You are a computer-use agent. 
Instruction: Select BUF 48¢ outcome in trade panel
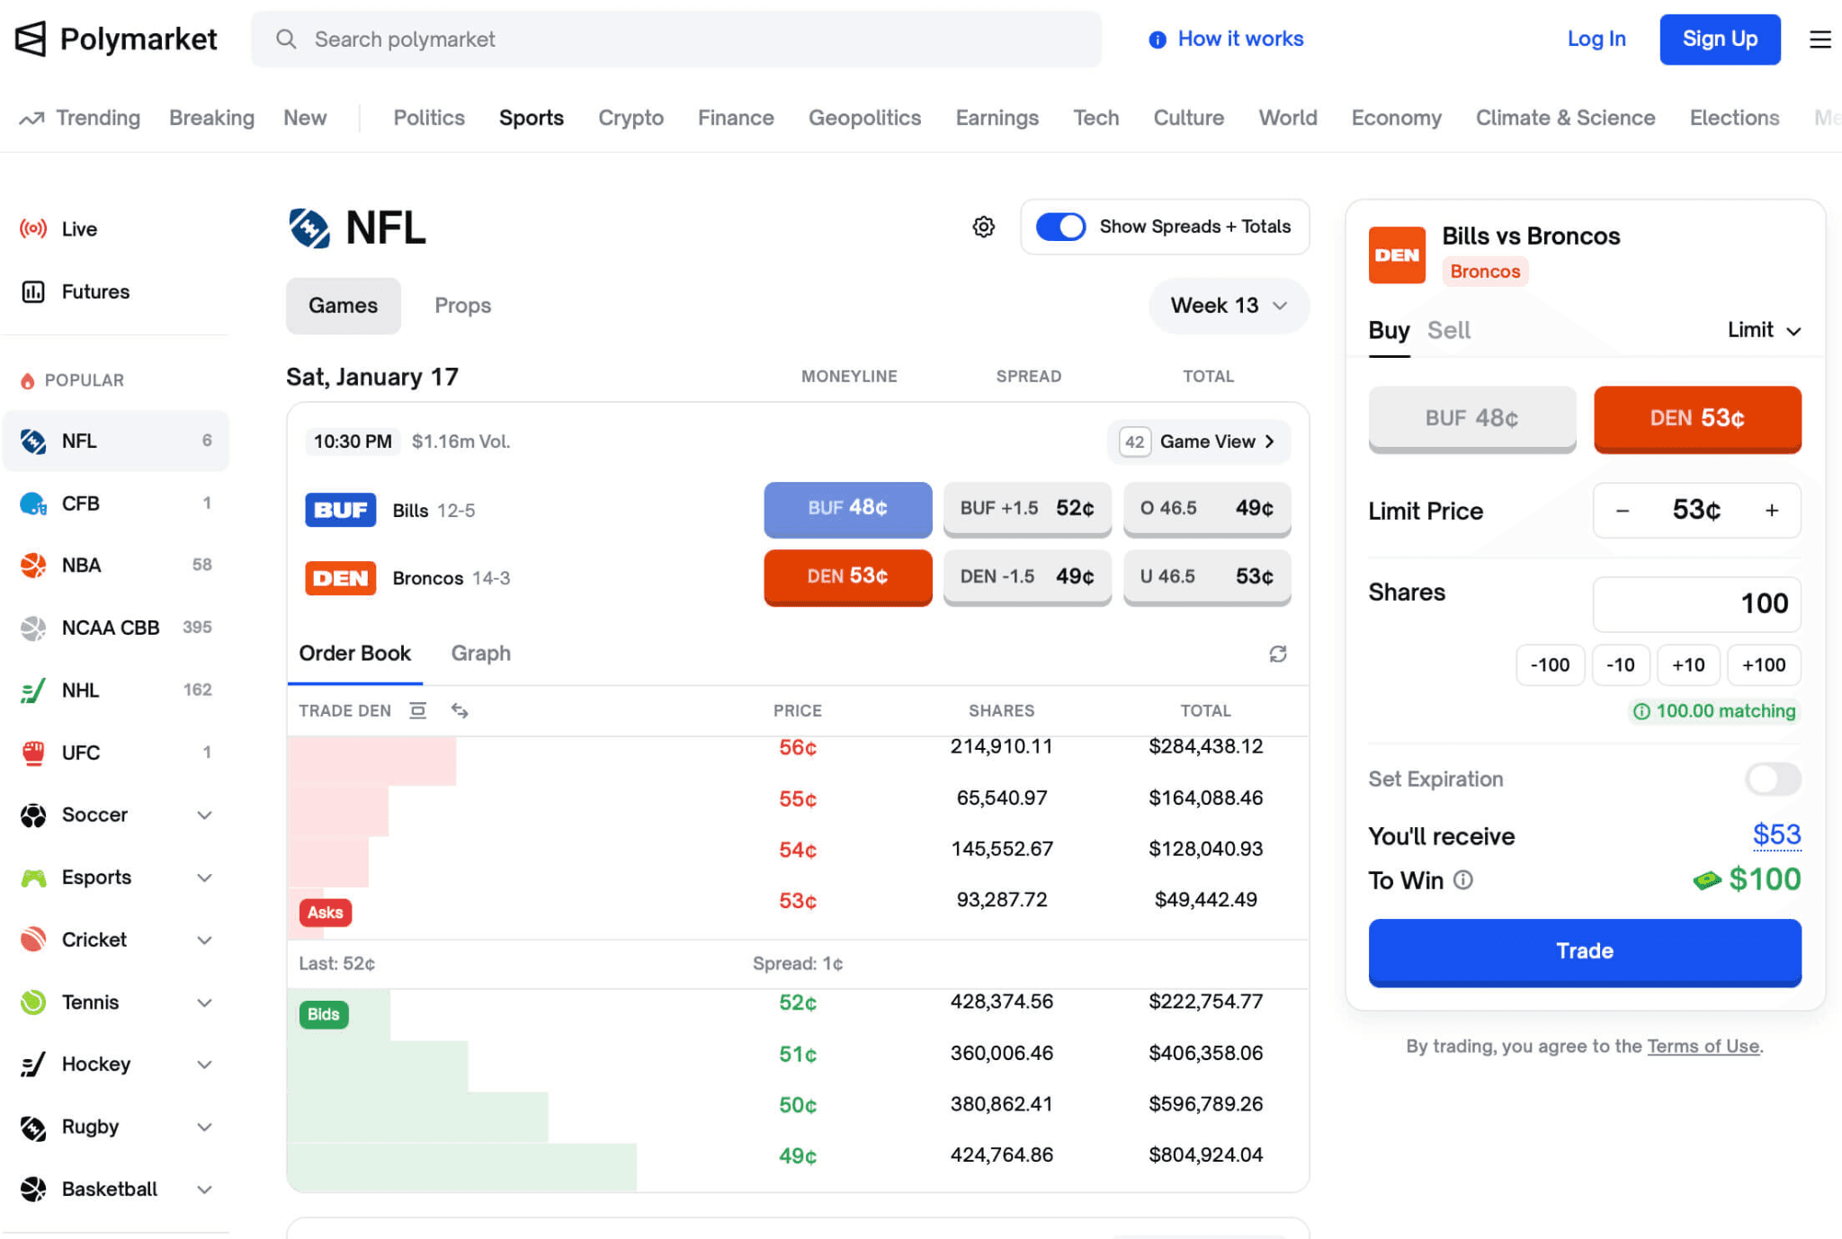pyautogui.click(x=1471, y=418)
